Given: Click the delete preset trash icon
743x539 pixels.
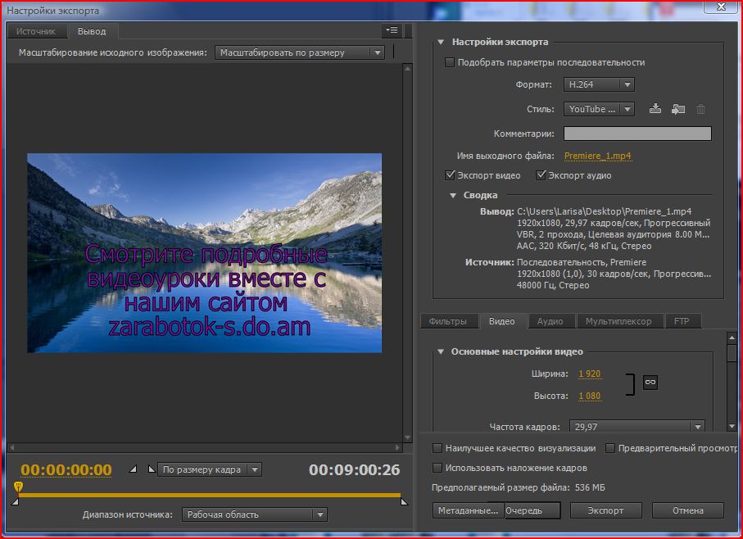Looking at the screenshot, I should click(700, 109).
